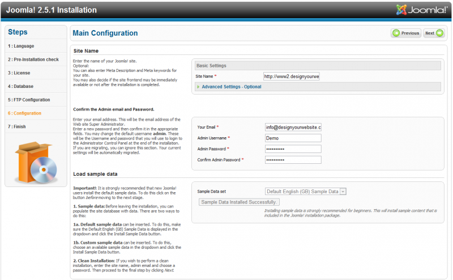Focus the Admin Password field

pyautogui.click(x=293, y=149)
